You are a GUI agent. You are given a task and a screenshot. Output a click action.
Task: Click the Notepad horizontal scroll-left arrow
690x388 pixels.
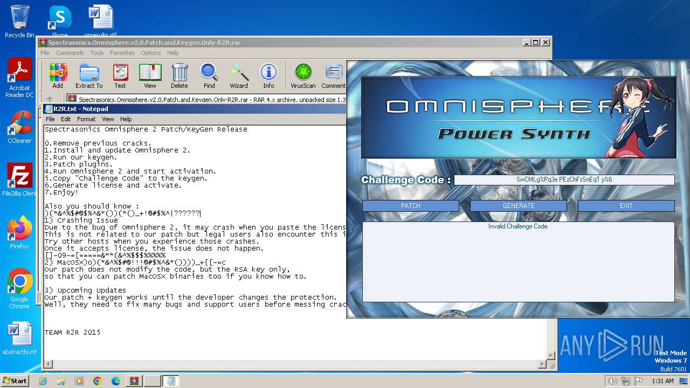pyautogui.click(x=49, y=365)
